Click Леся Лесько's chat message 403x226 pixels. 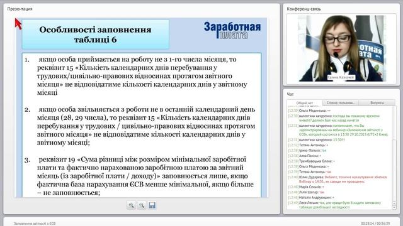click(x=334, y=205)
